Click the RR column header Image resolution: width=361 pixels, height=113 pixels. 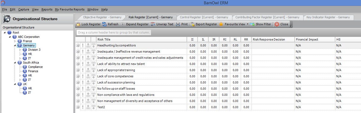pos(246,39)
